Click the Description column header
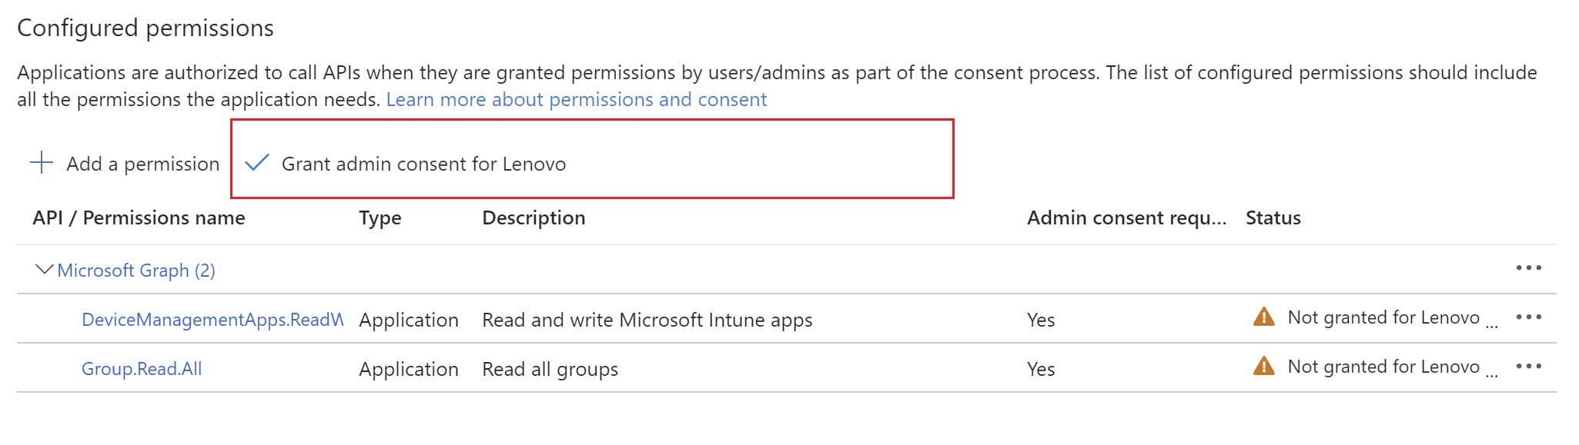 point(534,218)
